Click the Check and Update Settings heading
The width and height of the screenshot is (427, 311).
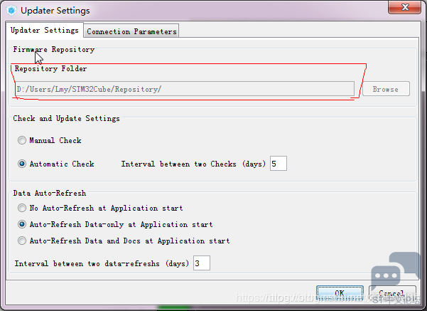[67, 118]
